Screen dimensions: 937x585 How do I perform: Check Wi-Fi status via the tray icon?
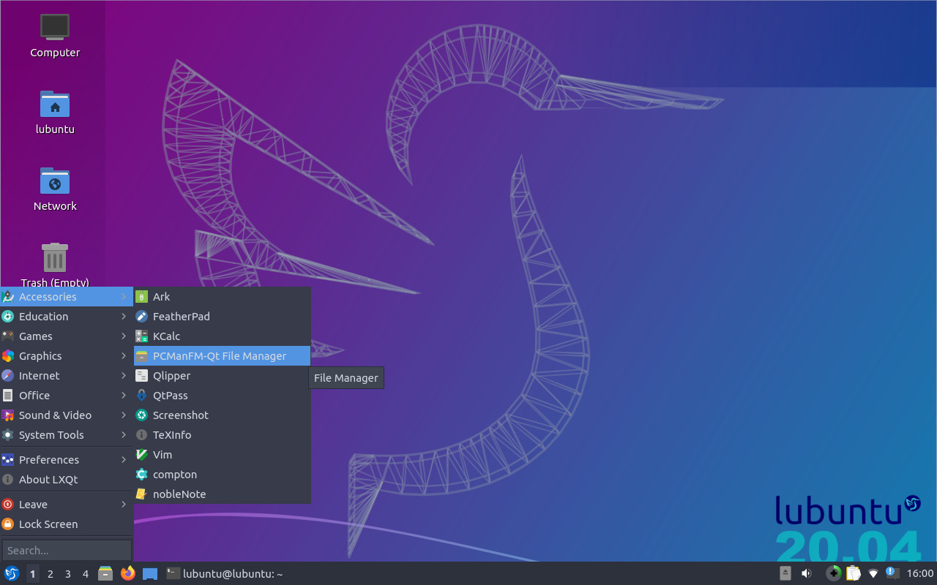point(872,573)
